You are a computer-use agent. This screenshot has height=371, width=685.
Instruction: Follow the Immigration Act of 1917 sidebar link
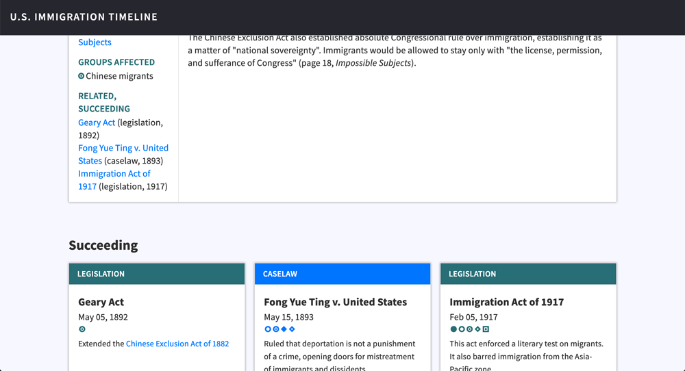tap(114, 174)
